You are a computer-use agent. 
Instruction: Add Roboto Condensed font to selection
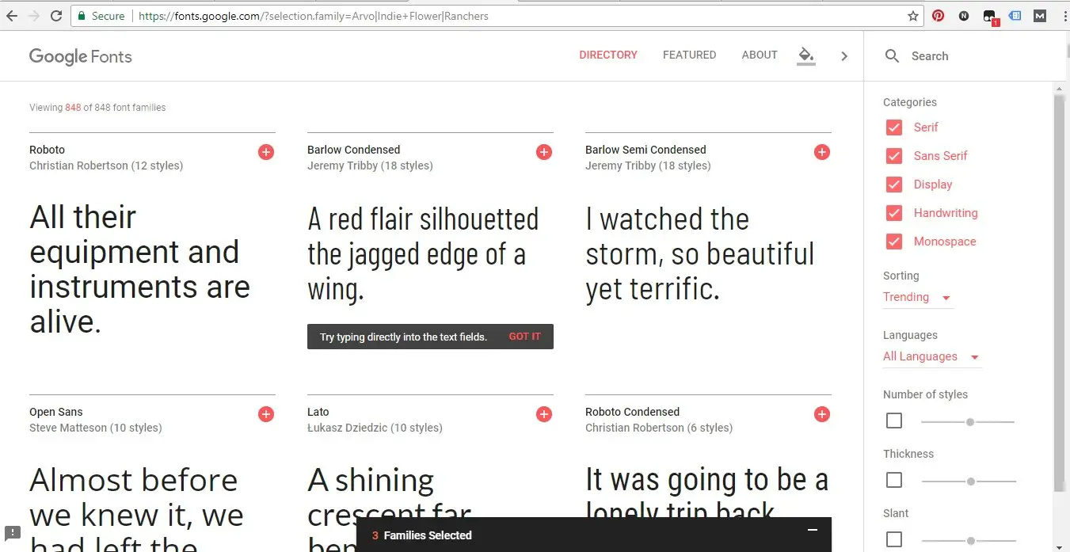(822, 414)
